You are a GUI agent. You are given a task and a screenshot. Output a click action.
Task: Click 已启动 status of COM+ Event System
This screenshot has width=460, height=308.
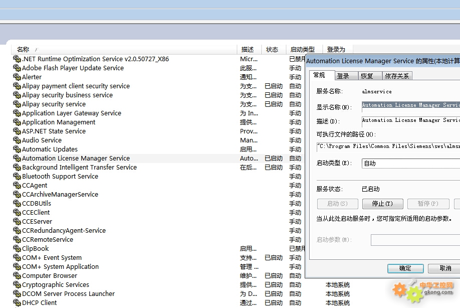coord(274,257)
